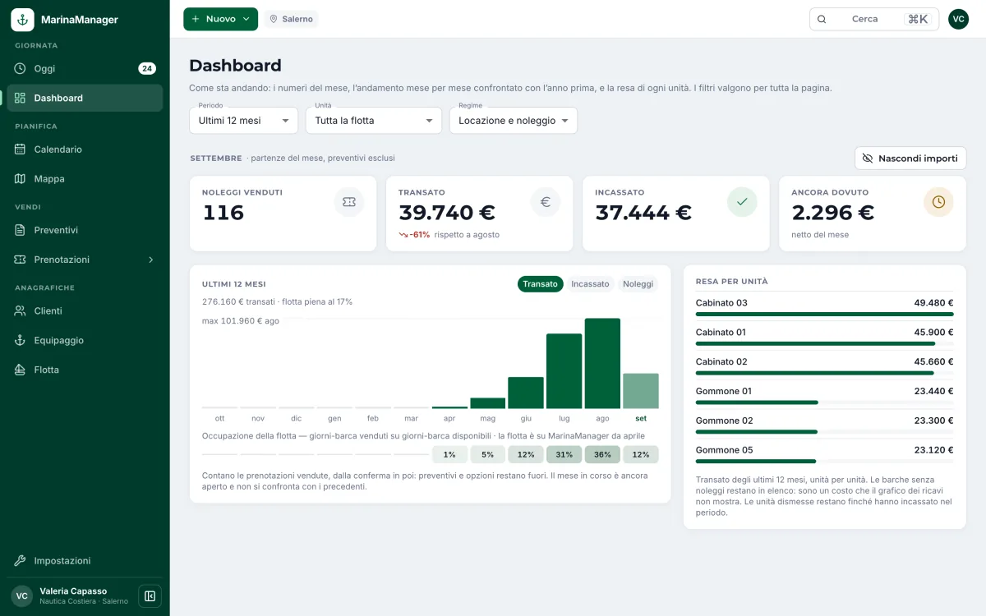This screenshot has height=616, width=986.
Task: Click Valeria Capasso profile name
Action: pos(73,591)
